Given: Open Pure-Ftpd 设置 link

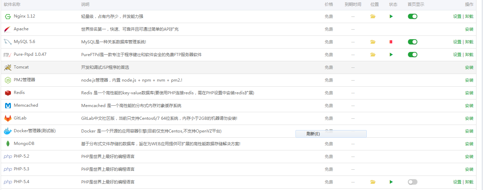Looking at the screenshot, I should [x=457, y=55].
